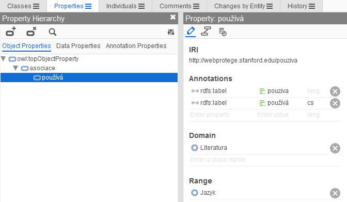Close the Property Hierarchy panel
347x202 pixels.
click(173, 17)
